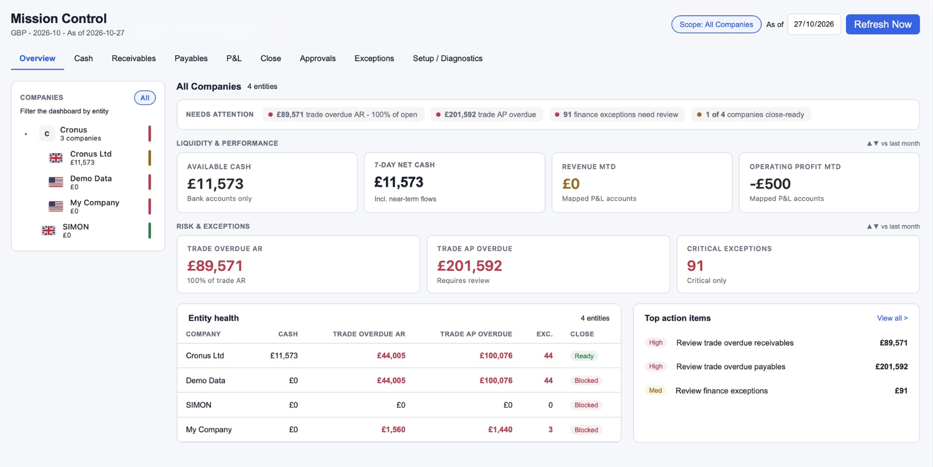The width and height of the screenshot is (933, 467).
Task: Open Review trade overdue receivables action item
Action: pos(776,343)
